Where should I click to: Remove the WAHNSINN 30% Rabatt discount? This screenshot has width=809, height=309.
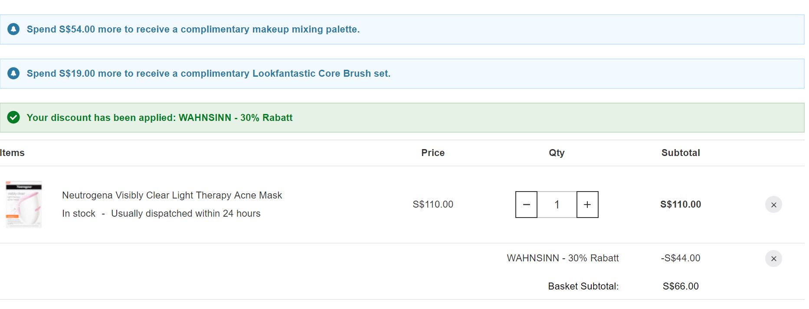(773, 259)
